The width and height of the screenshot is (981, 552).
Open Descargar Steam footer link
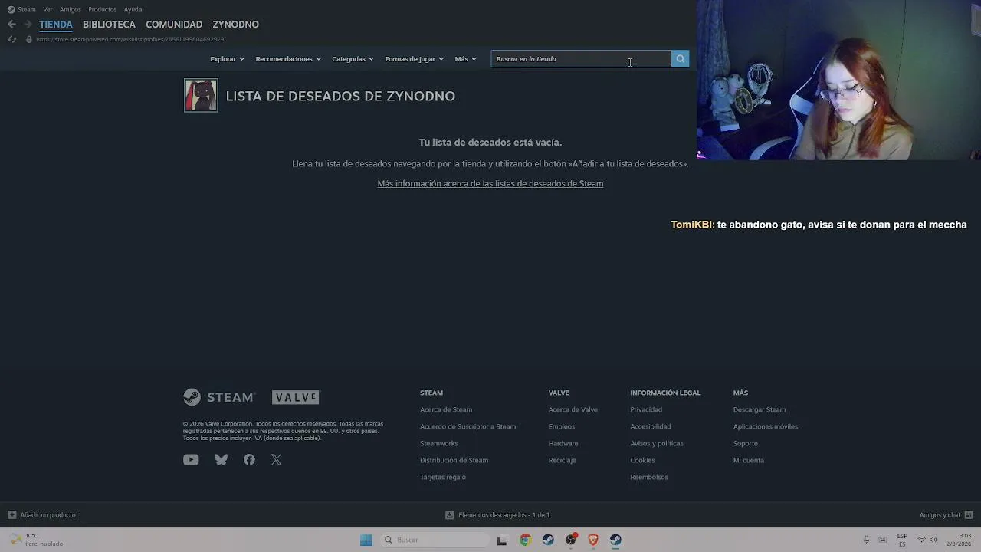pyautogui.click(x=760, y=409)
